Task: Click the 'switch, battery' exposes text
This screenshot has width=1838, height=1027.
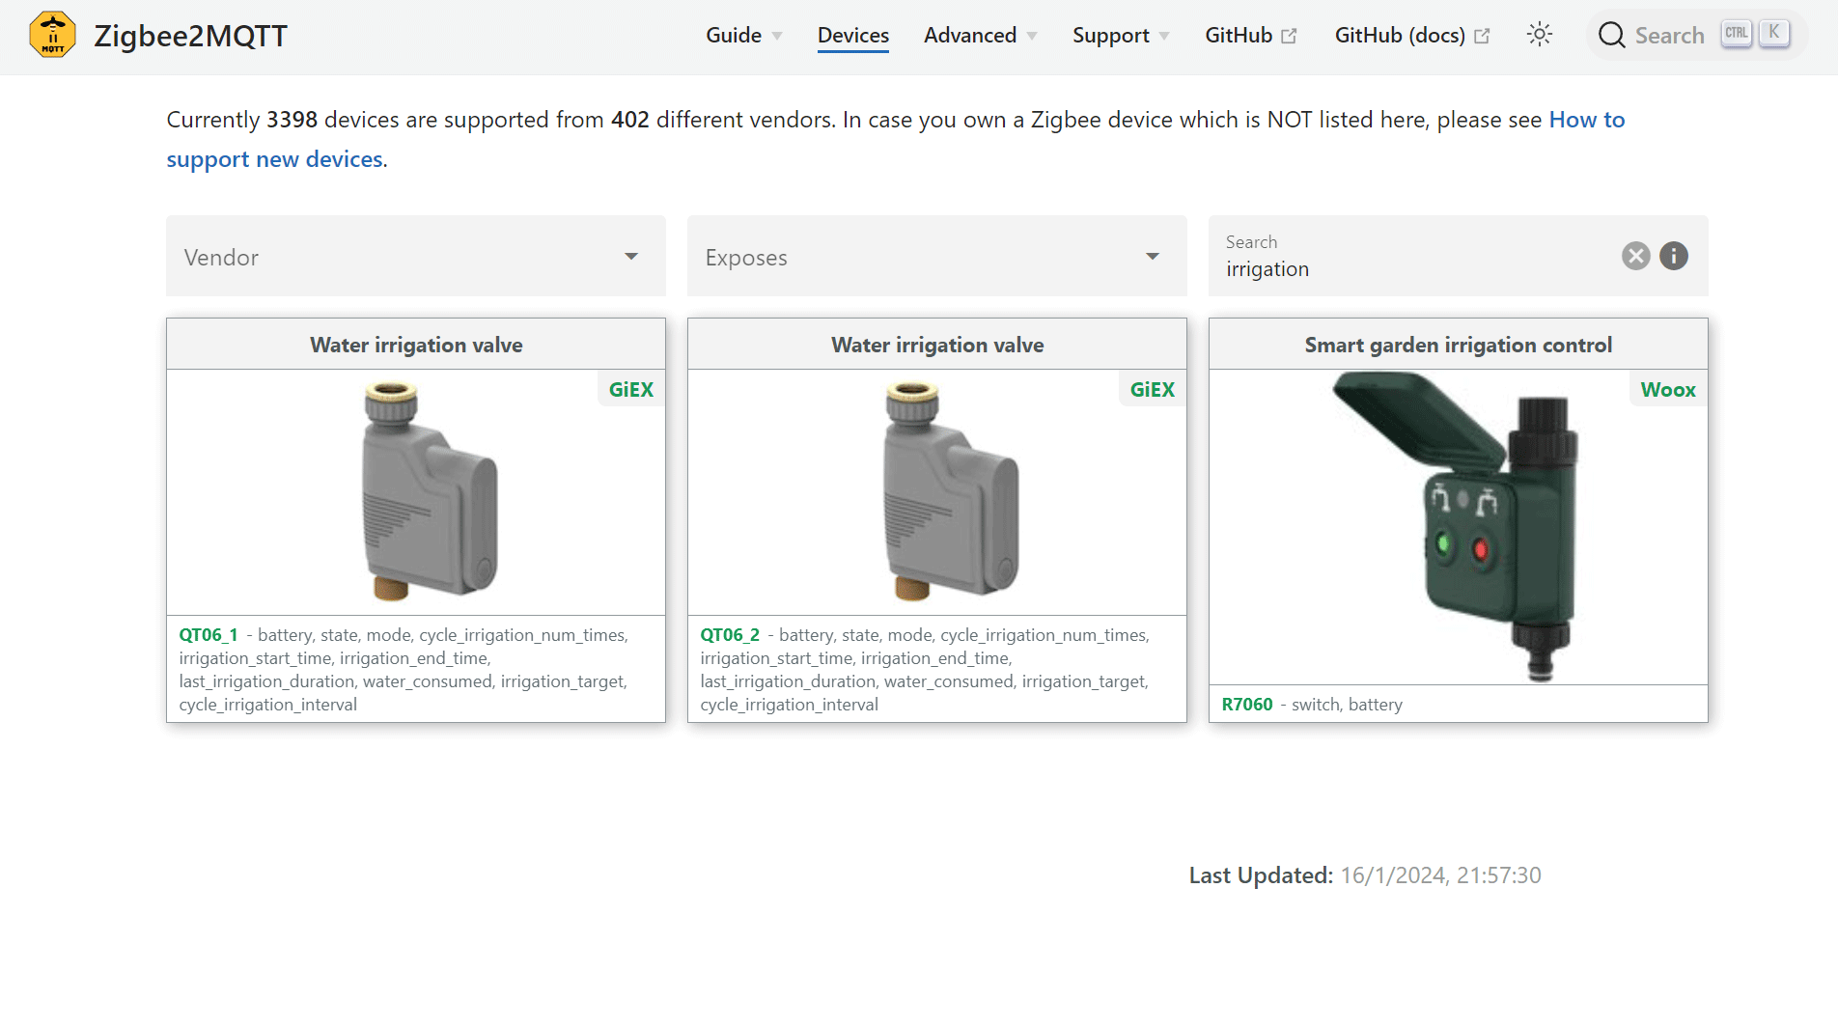Action: [1347, 705]
